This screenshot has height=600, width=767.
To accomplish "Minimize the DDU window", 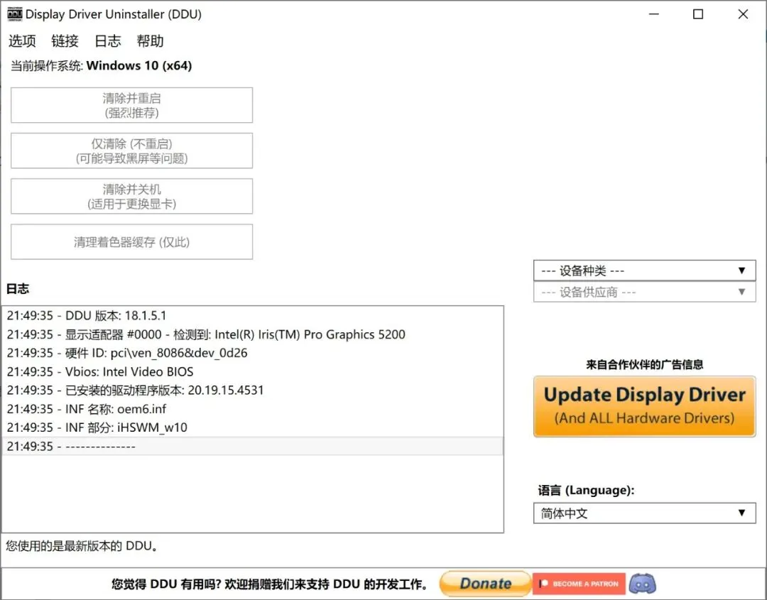I will (653, 14).
